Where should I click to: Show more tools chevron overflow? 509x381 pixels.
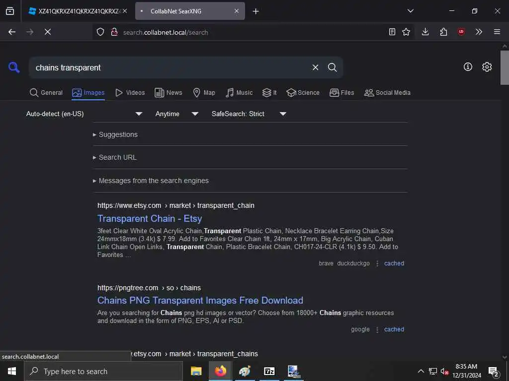pyautogui.click(x=479, y=32)
